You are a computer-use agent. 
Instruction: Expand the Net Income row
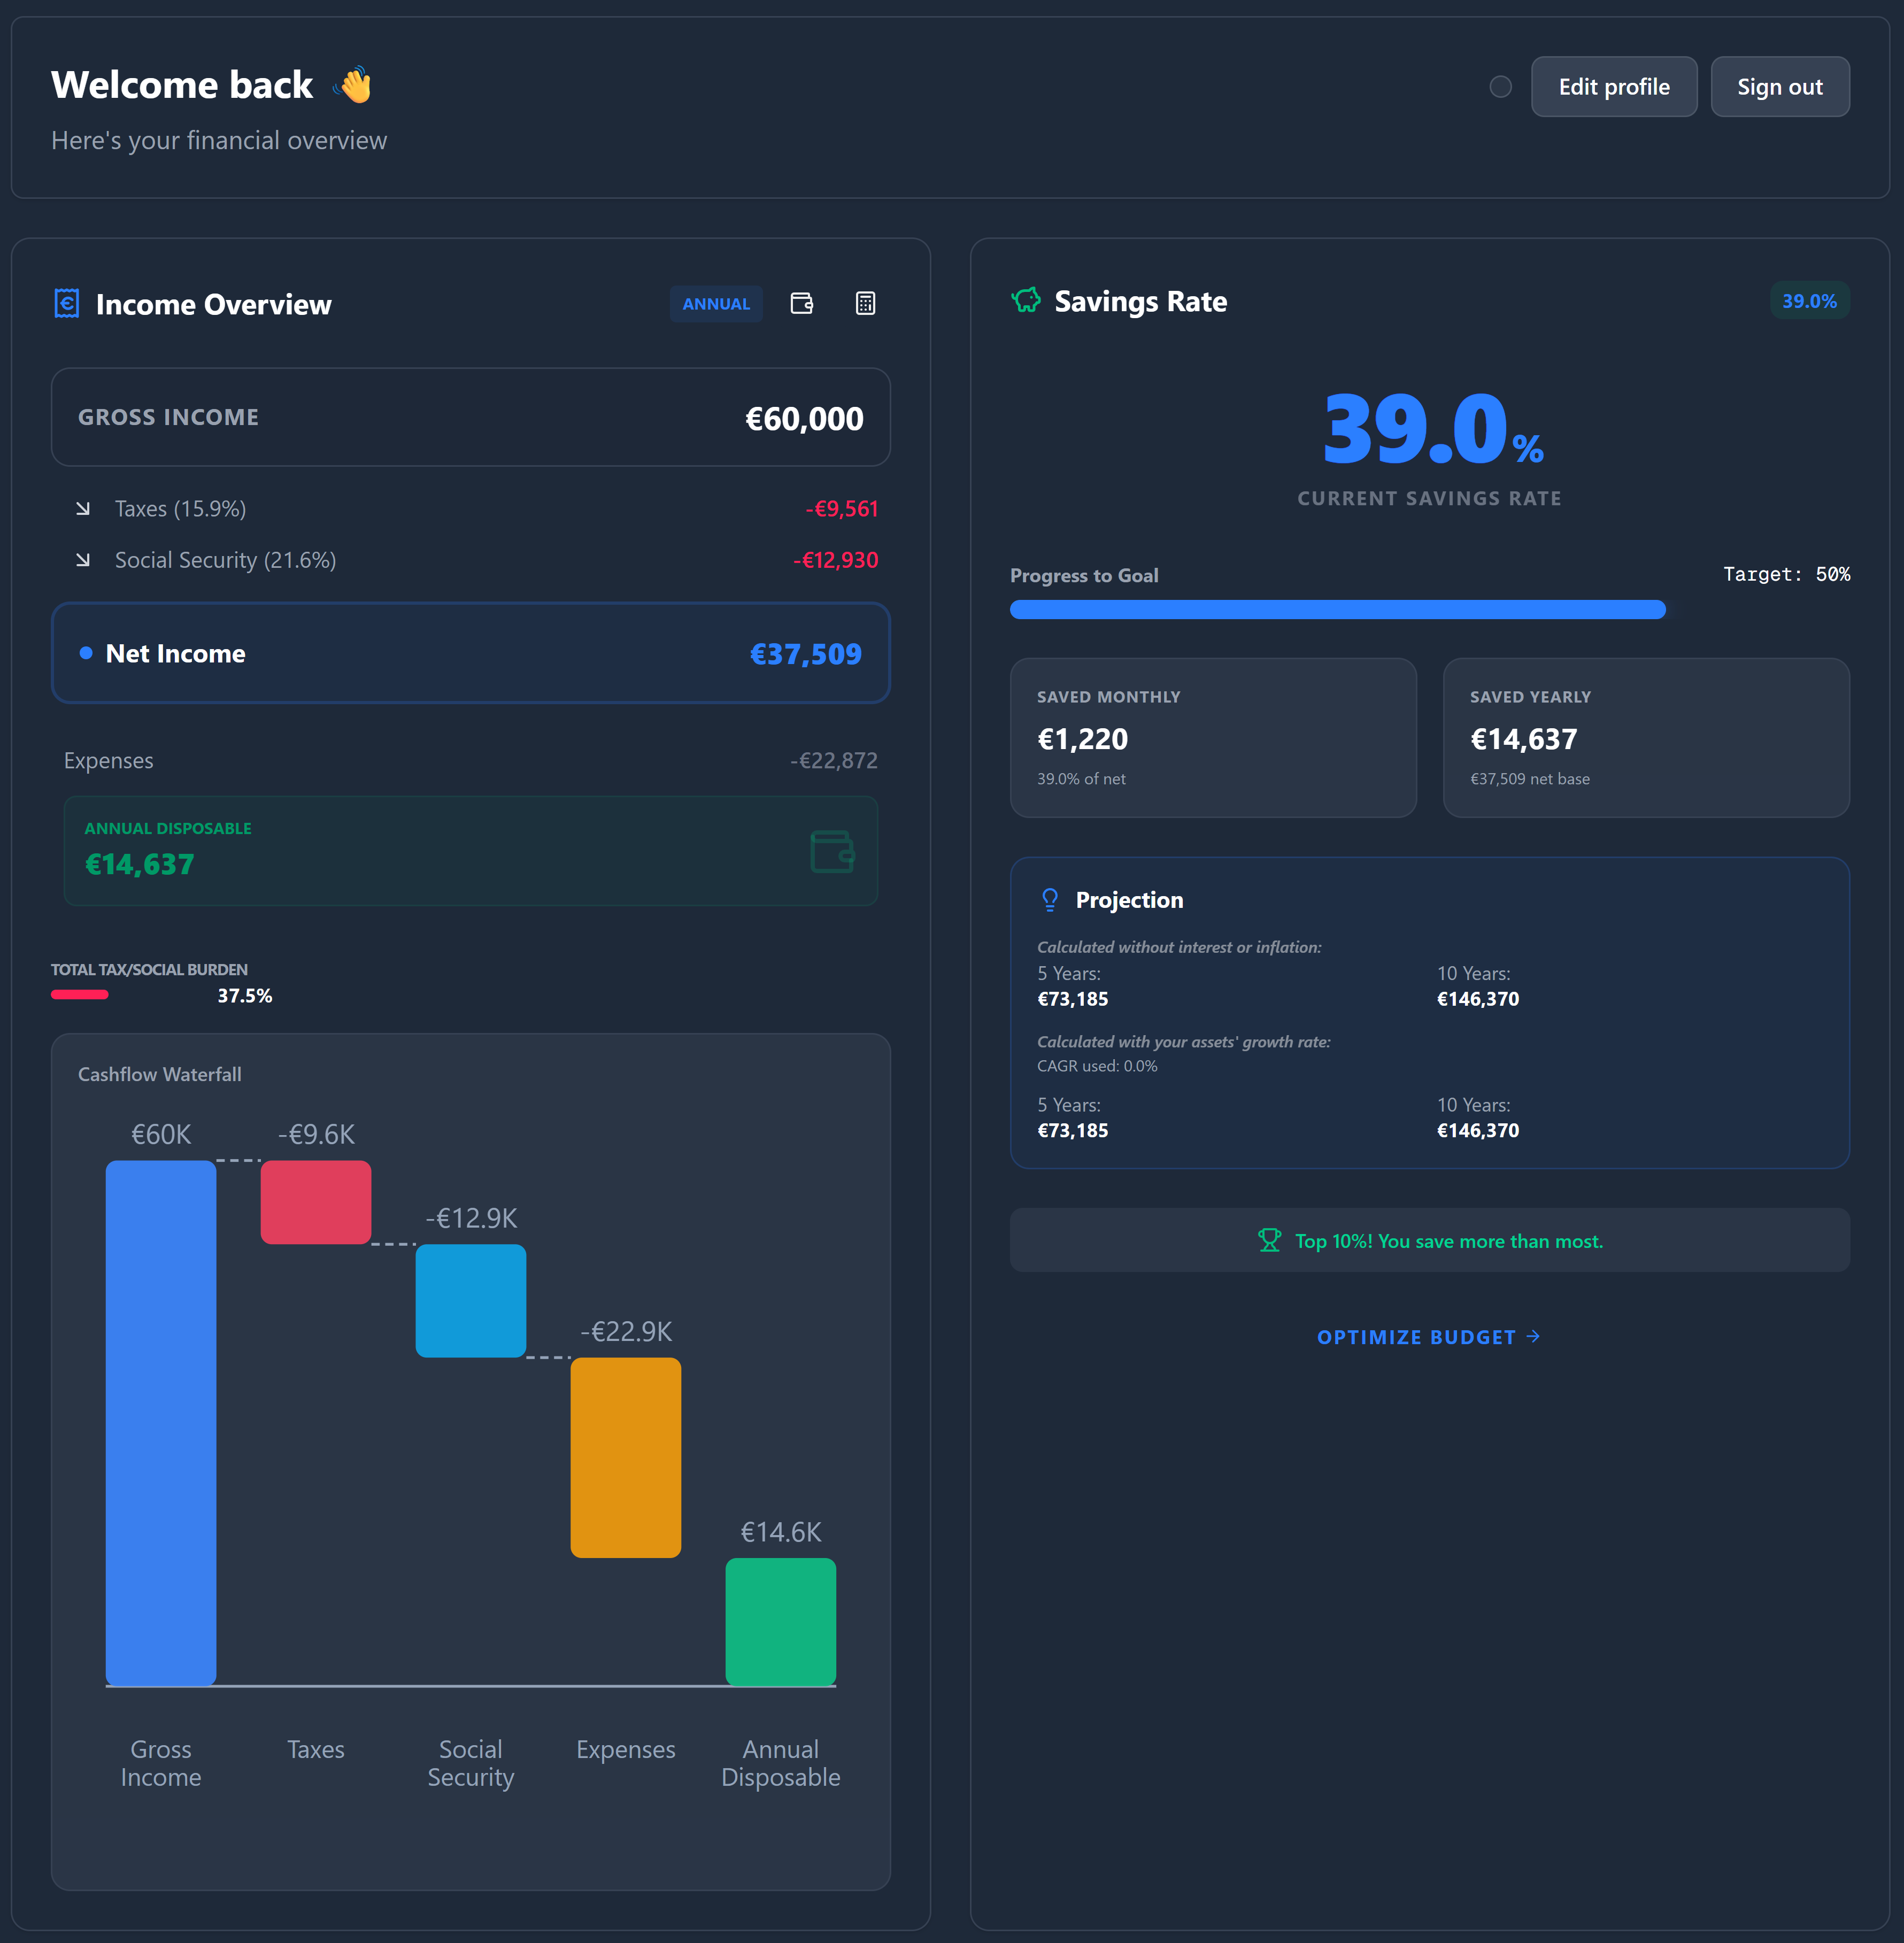click(470, 653)
